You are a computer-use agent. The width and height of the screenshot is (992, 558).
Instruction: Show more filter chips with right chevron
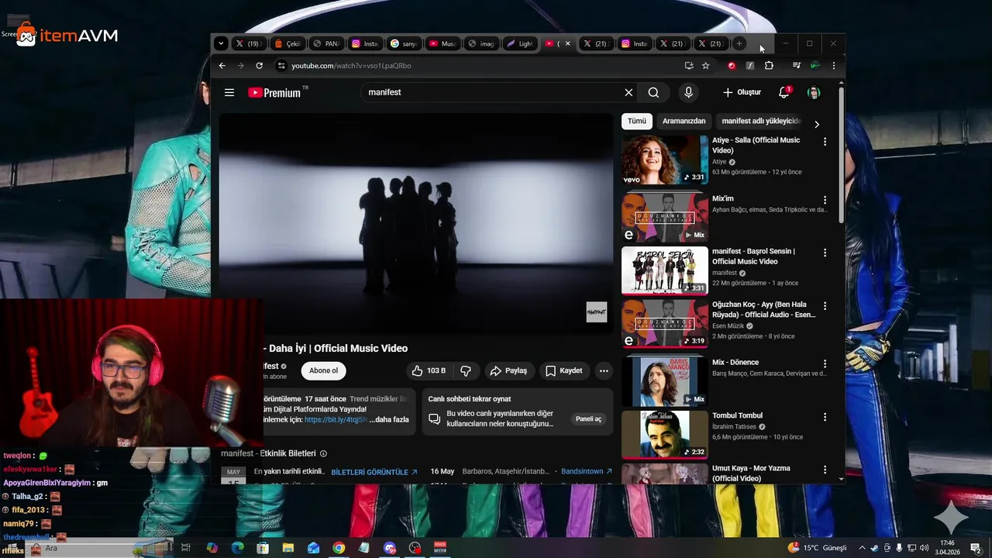816,124
